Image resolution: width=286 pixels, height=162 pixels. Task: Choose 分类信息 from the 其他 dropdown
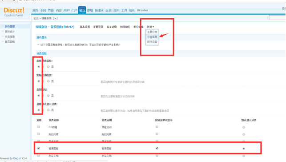click(152, 37)
